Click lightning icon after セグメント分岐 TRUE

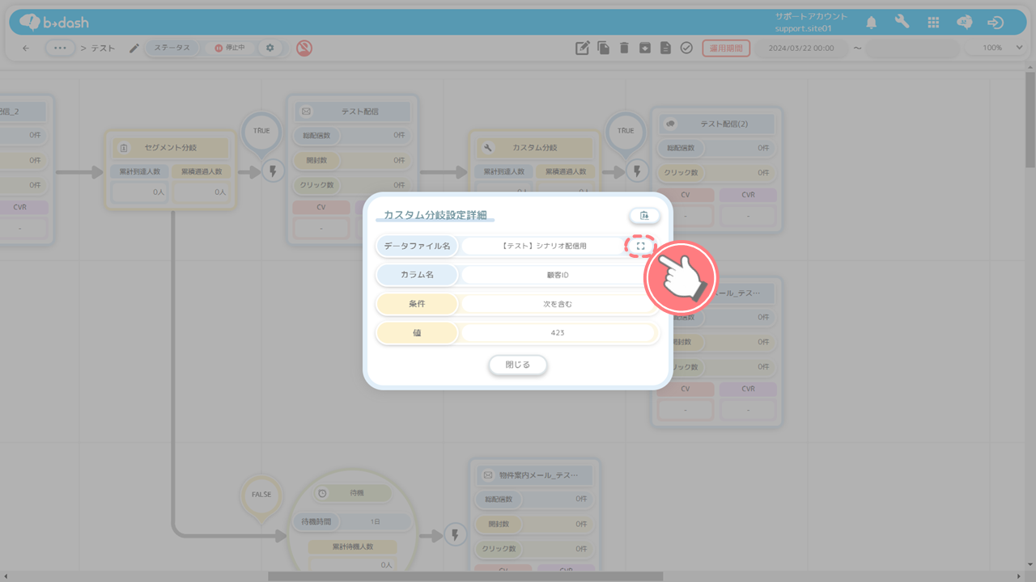[x=273, y=171]
